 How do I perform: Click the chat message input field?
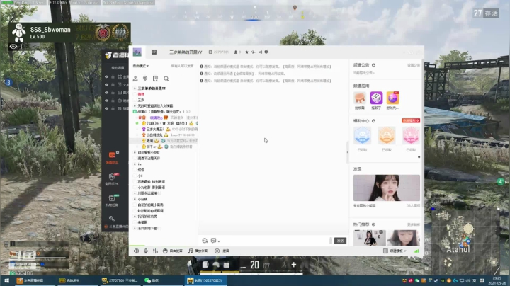pos(273,241)
